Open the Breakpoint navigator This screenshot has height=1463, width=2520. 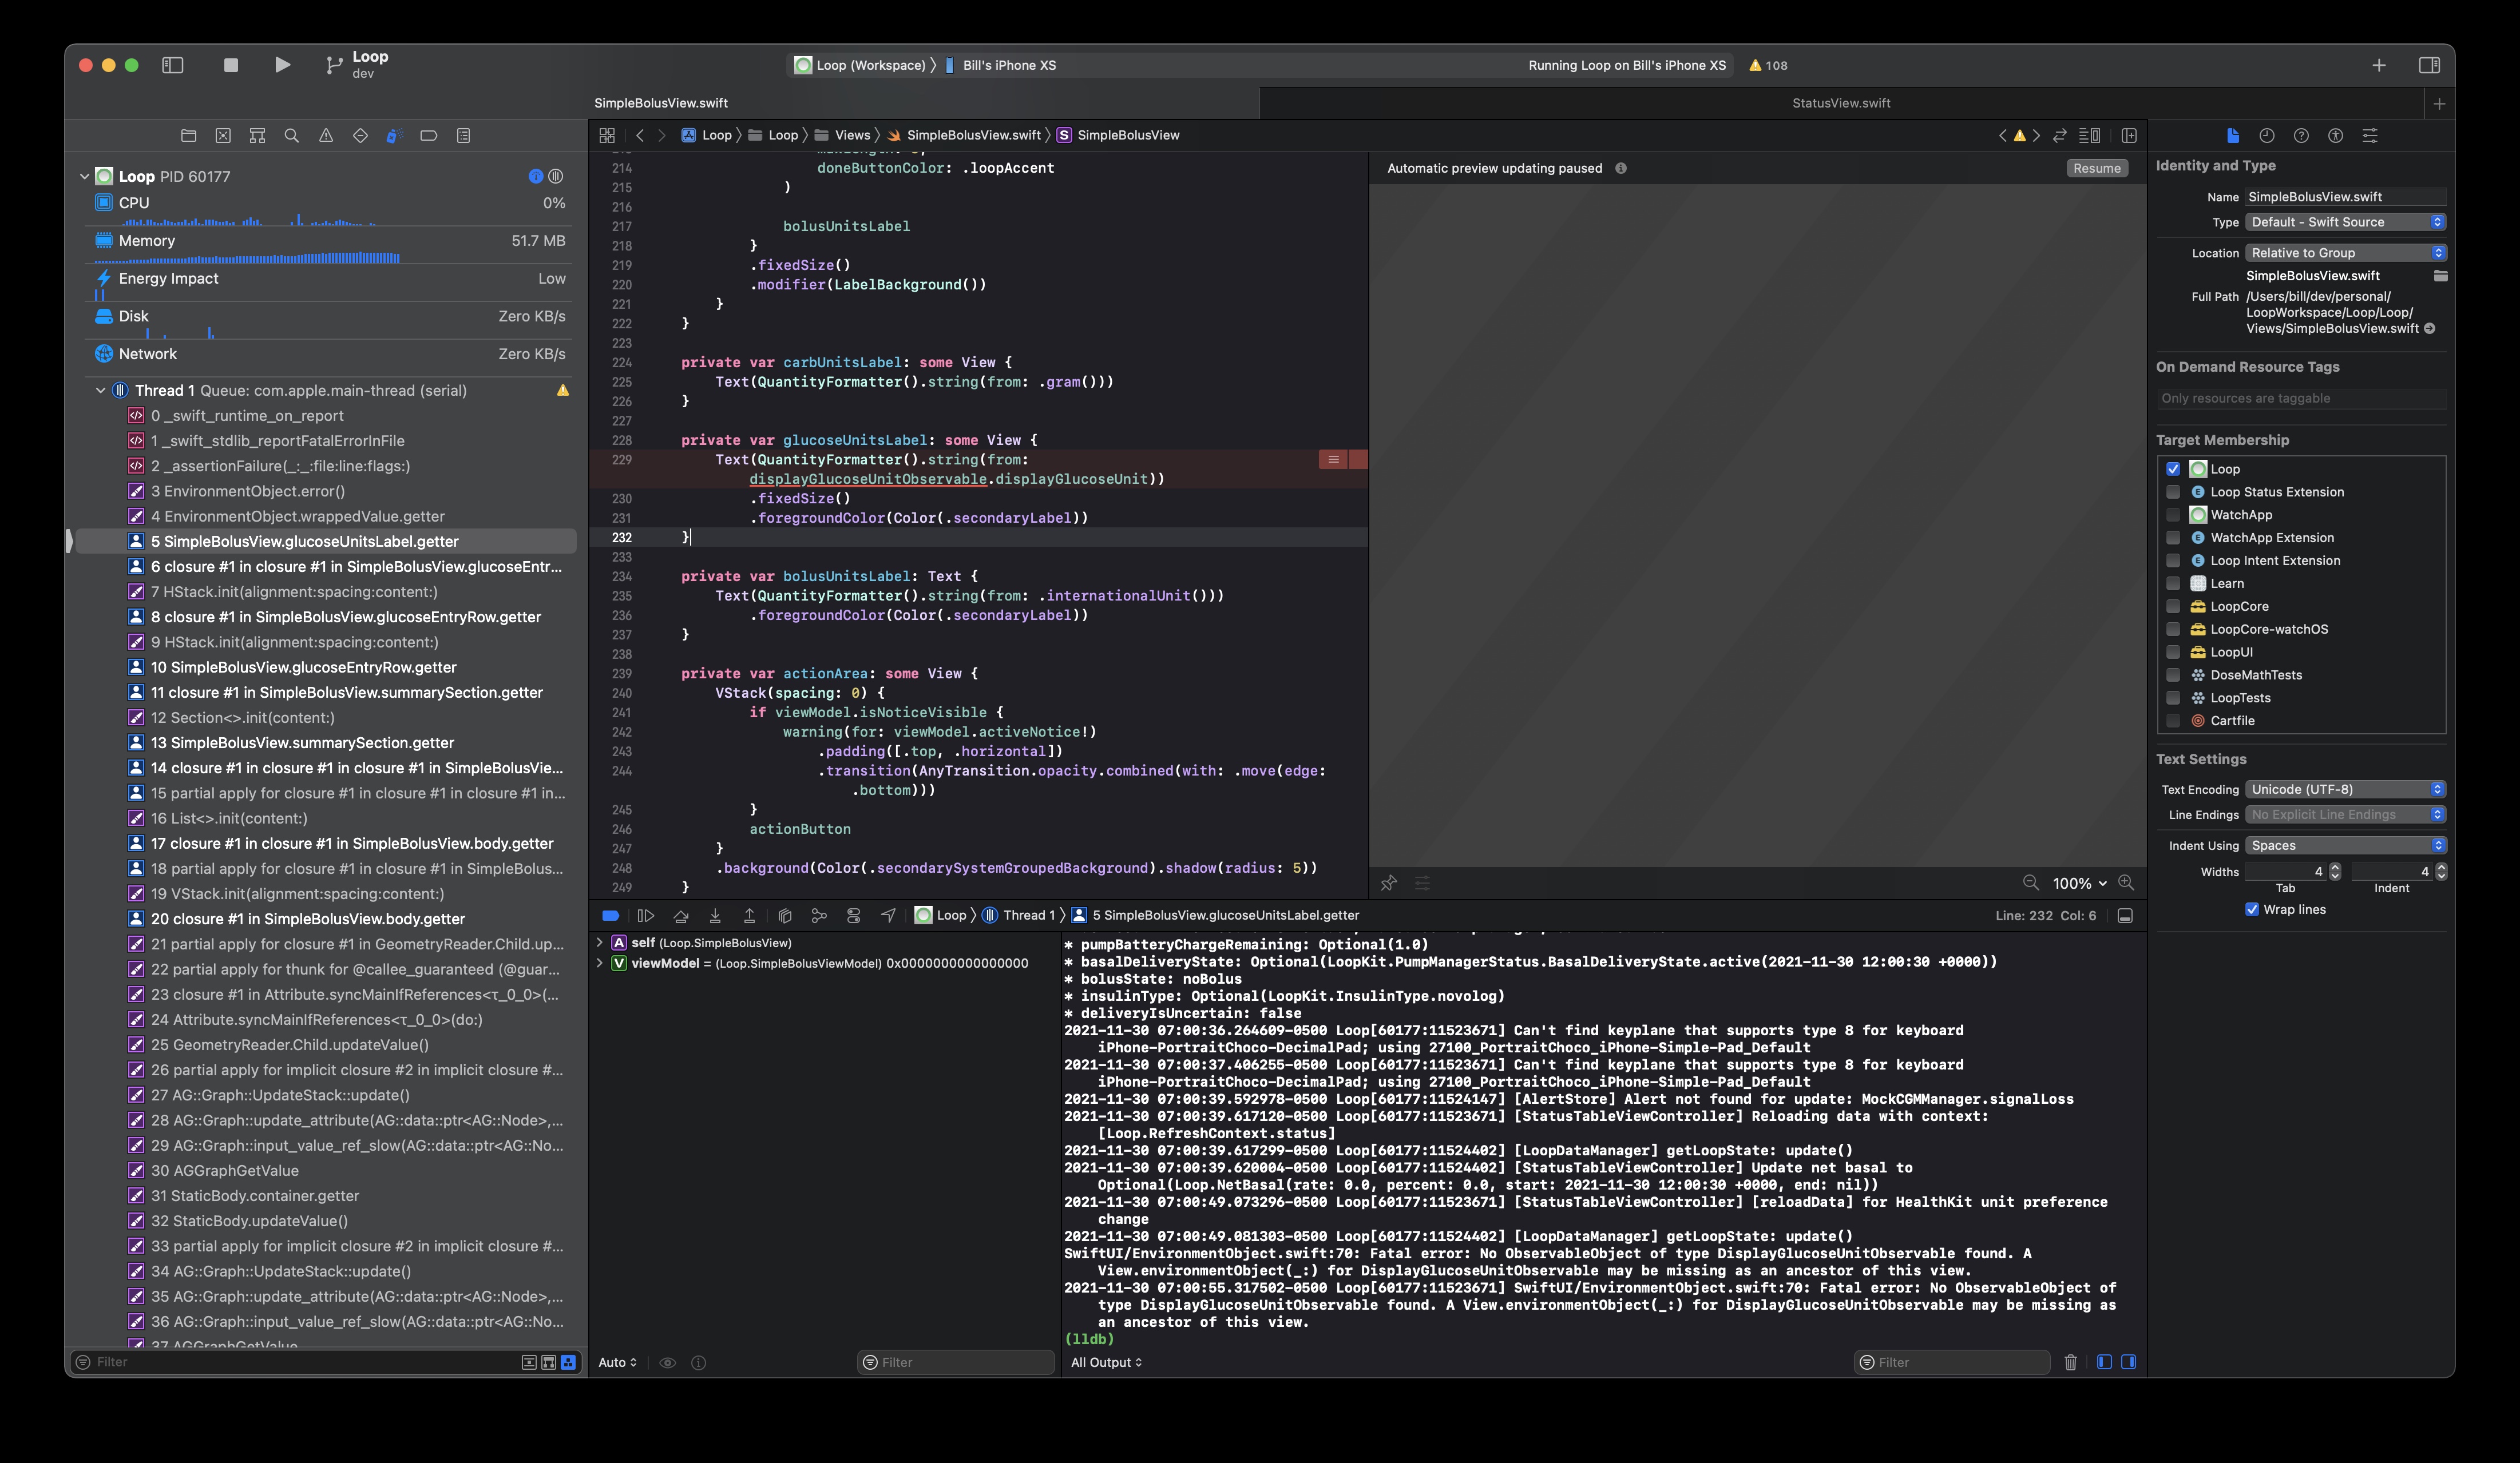coord(428,135)
